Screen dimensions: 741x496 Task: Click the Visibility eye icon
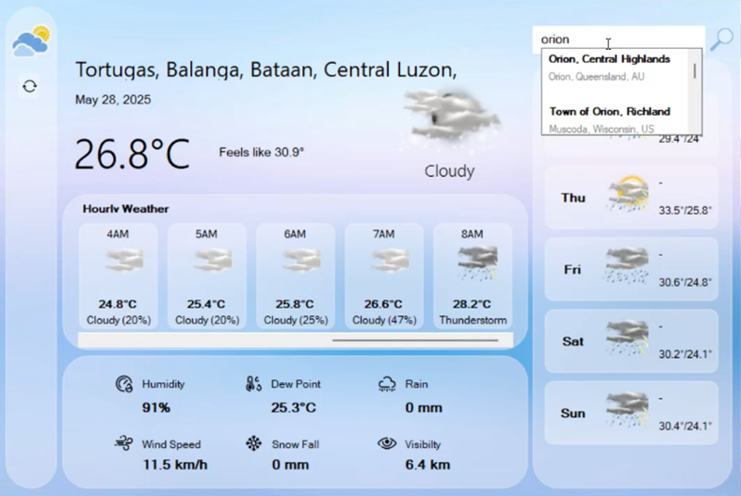pos(387,443)
